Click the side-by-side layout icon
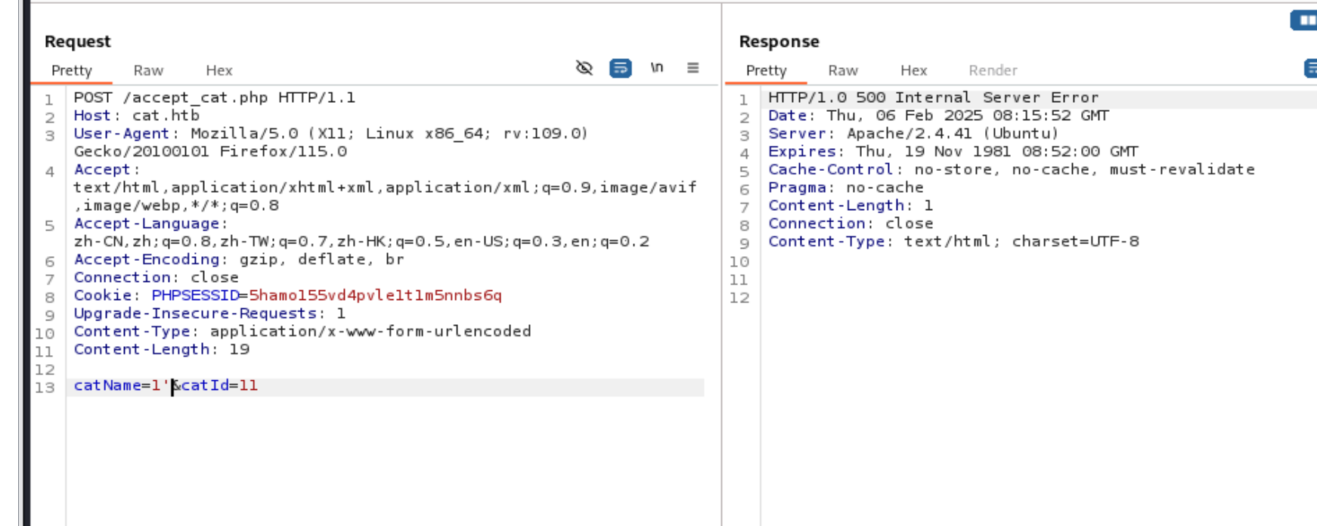The height and width of the screenshot is (526, 1317). [1305, 20]
